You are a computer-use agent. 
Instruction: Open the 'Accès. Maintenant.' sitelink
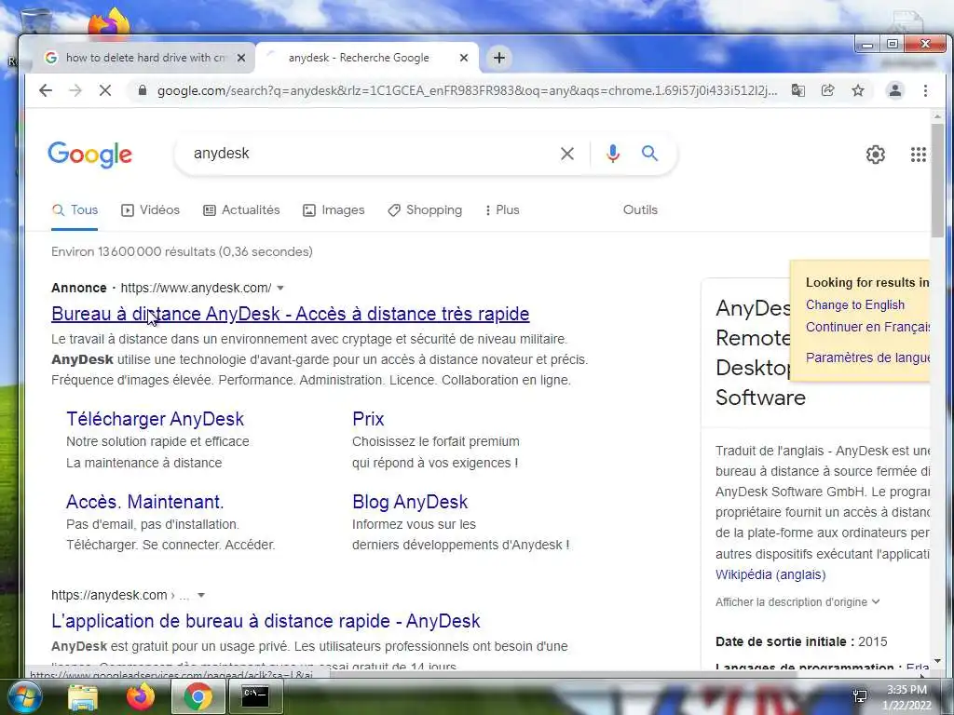tap(144, 502)
